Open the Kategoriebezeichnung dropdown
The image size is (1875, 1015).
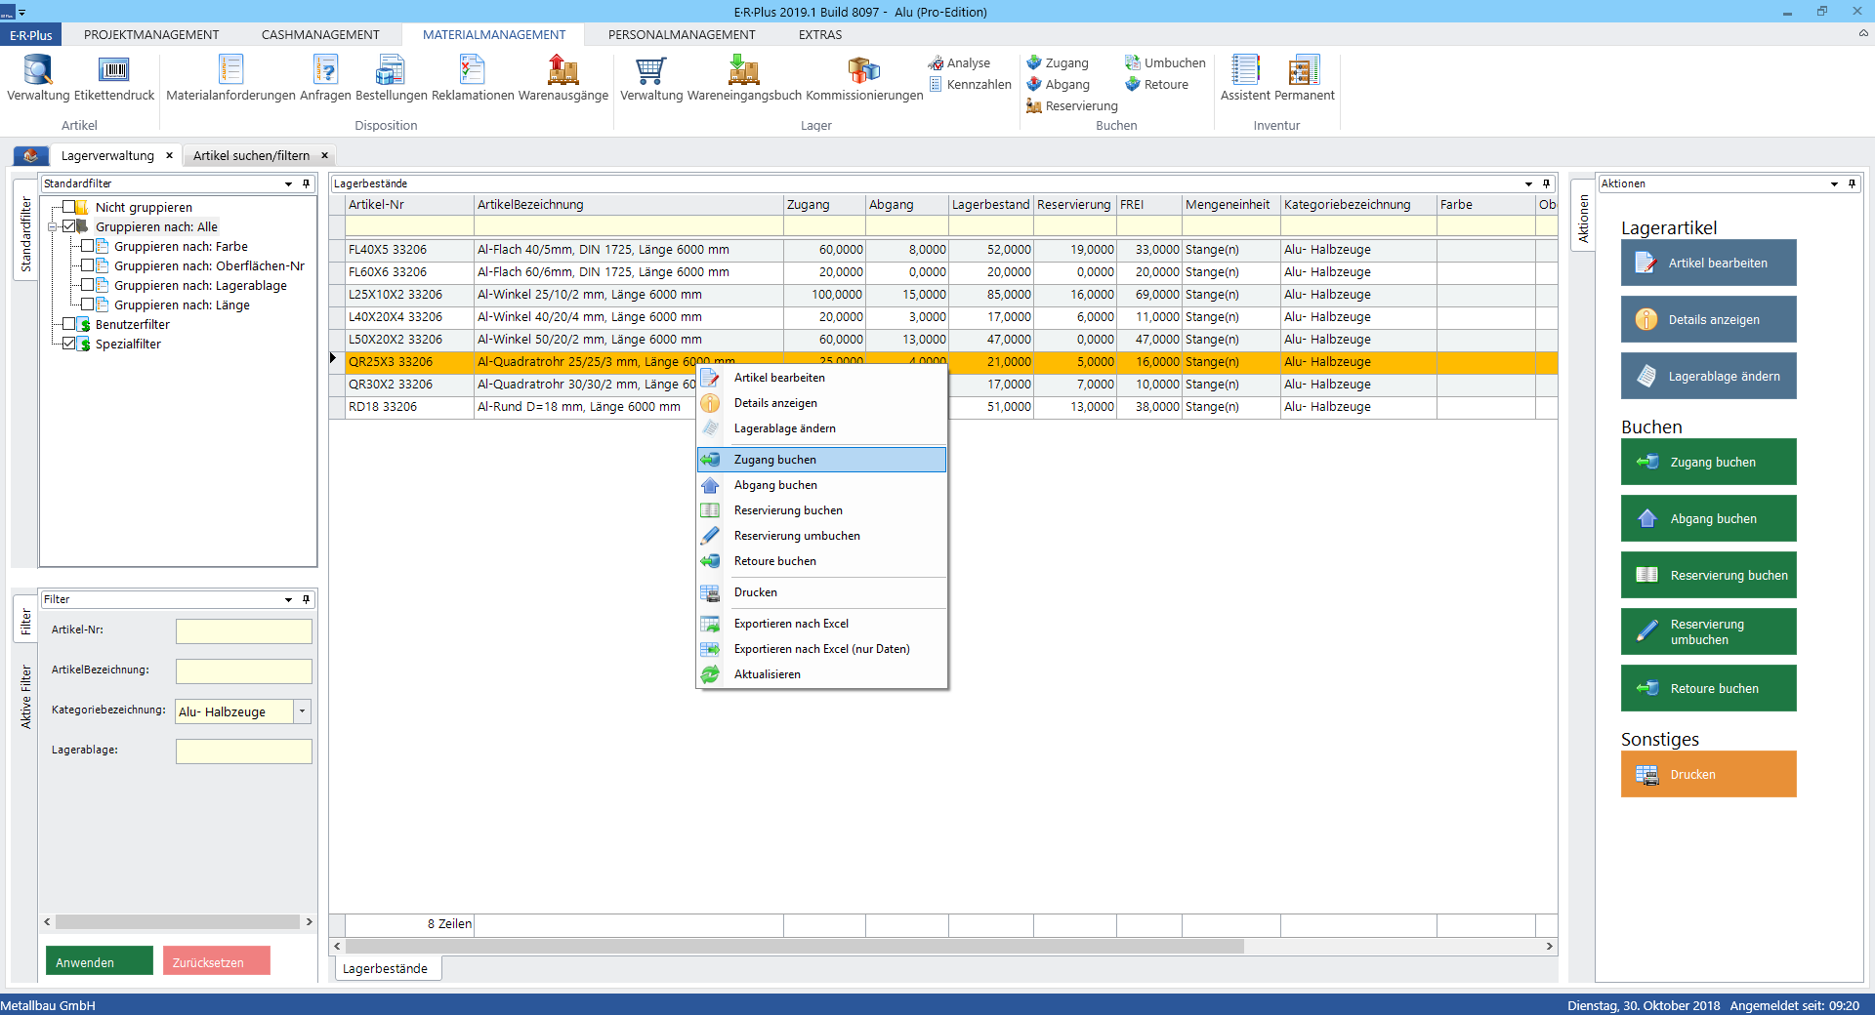(303, 711)
